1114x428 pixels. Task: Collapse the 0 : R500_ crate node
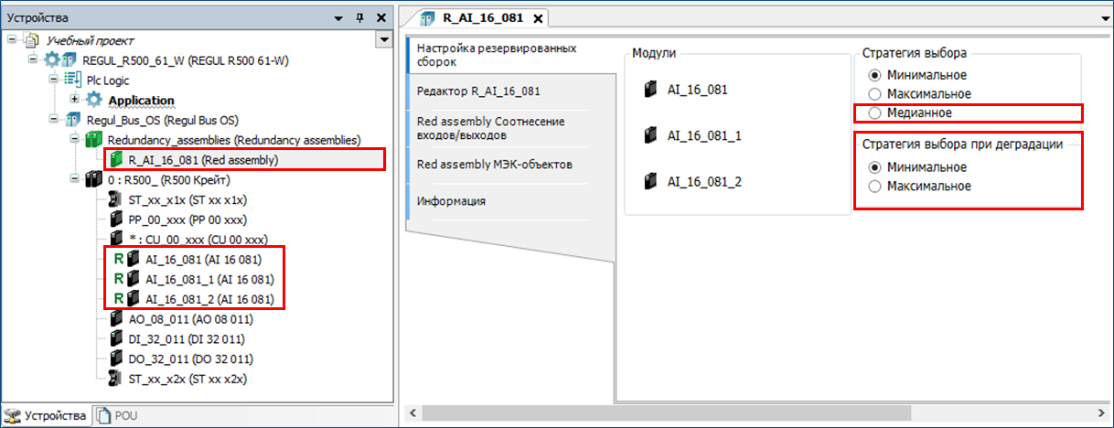pos(75,179)
